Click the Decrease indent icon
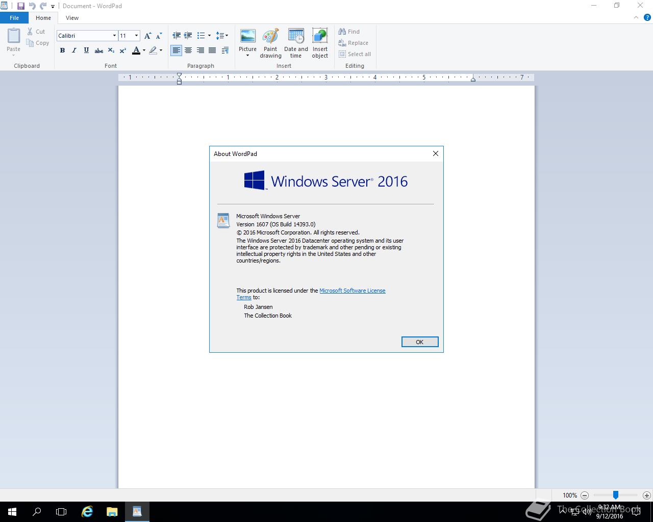 point(177,36)
